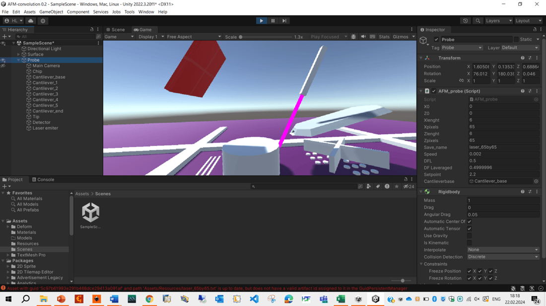Open Visual Studio Code from taskbar
This screenshot has width=546, height=306.
254,299
